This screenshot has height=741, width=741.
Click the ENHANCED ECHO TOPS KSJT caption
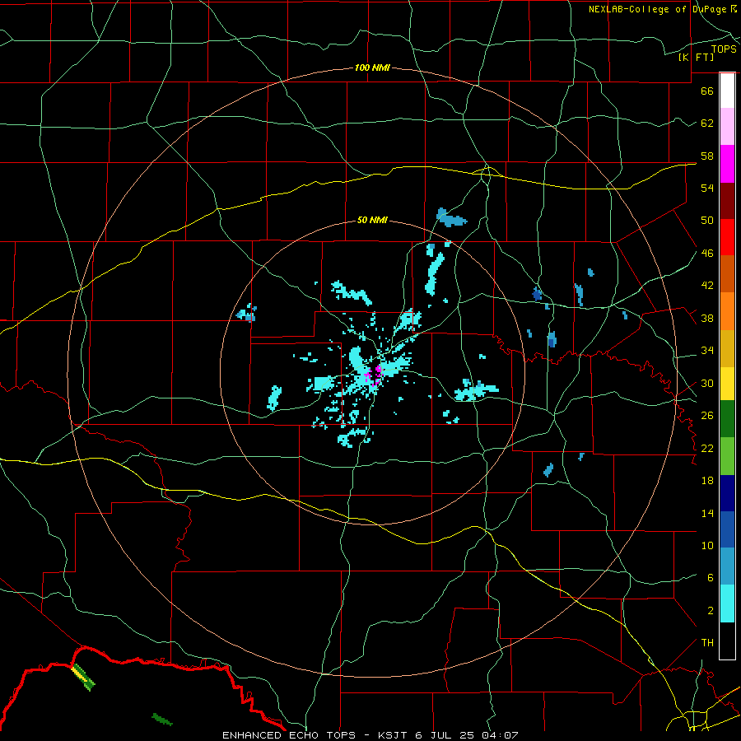[370, 735]
